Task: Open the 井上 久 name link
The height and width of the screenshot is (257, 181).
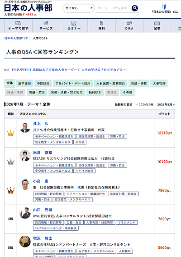Action: pos(41,124)
